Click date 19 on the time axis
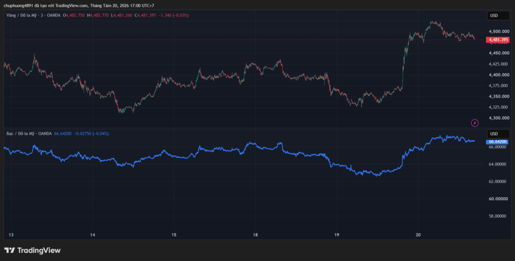 point(336,235)
